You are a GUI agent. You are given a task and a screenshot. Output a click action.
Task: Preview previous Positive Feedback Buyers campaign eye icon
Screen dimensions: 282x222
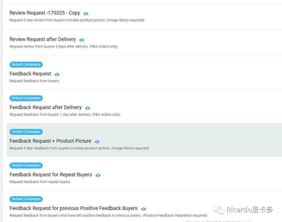[144, 209]
